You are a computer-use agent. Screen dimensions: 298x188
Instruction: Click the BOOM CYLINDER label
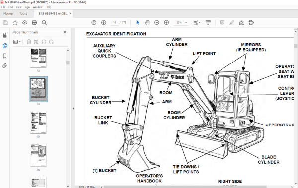pyautogui.click(x=174, y=115)
